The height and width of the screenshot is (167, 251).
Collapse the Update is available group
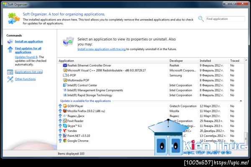[241, 101]
